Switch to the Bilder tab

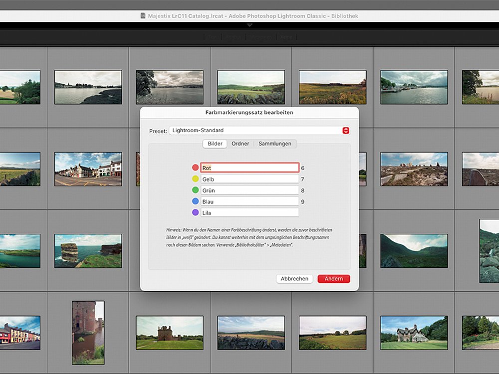[x=215, y=144]
